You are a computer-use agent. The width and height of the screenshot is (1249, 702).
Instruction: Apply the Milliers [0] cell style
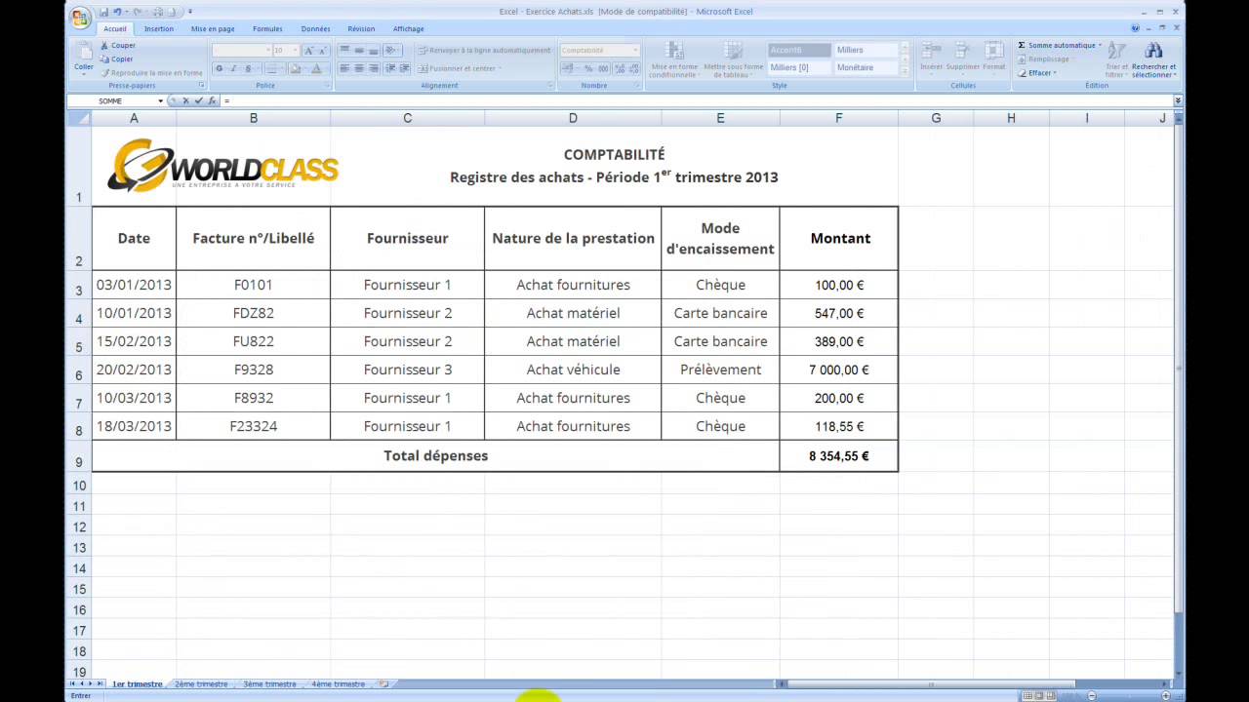point(799,67)
